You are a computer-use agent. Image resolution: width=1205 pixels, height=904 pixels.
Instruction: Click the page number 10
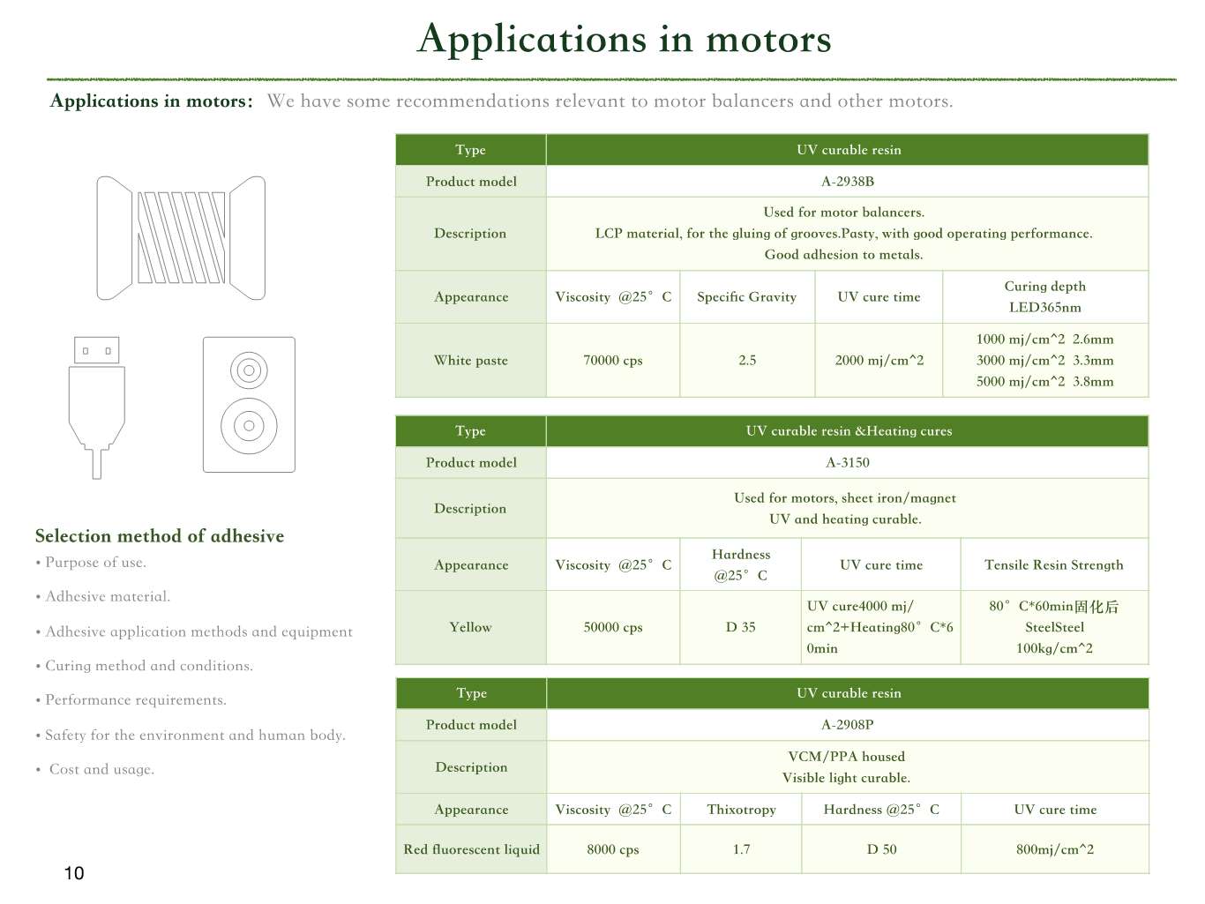(x=74, y=873)
